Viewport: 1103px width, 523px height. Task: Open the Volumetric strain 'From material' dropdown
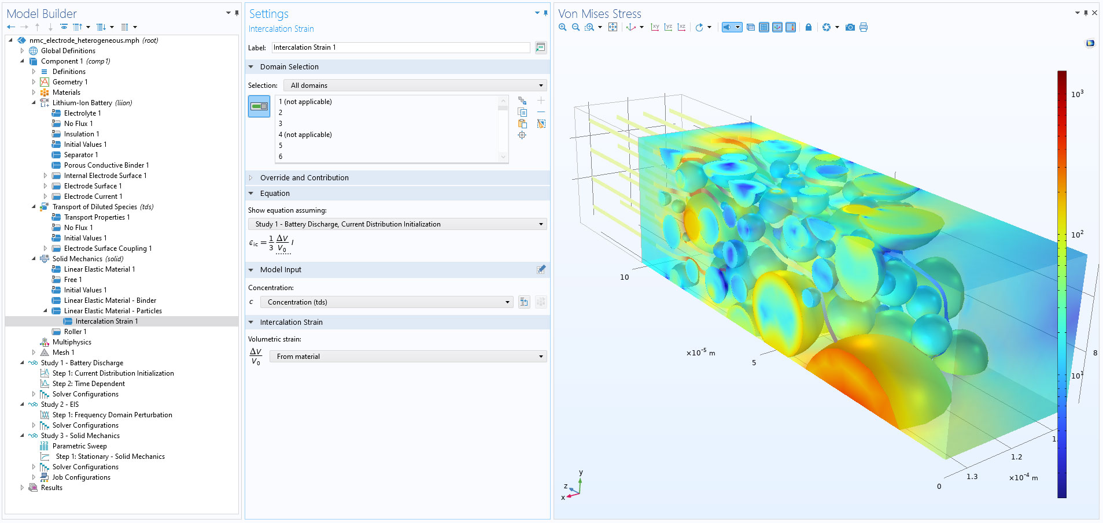[408, 357]
